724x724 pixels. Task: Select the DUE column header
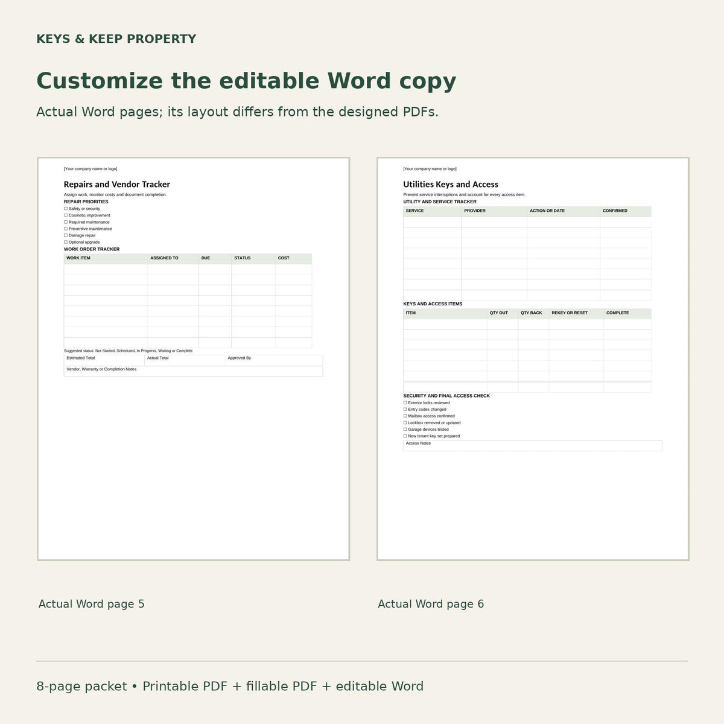tap(215, 259)
